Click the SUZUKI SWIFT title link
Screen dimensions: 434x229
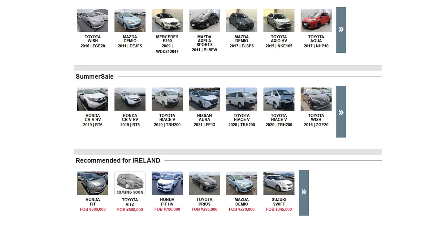point(279,202)
